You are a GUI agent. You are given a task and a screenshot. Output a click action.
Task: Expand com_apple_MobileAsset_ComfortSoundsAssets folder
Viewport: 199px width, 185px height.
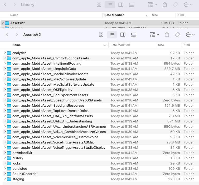point(5,58)
